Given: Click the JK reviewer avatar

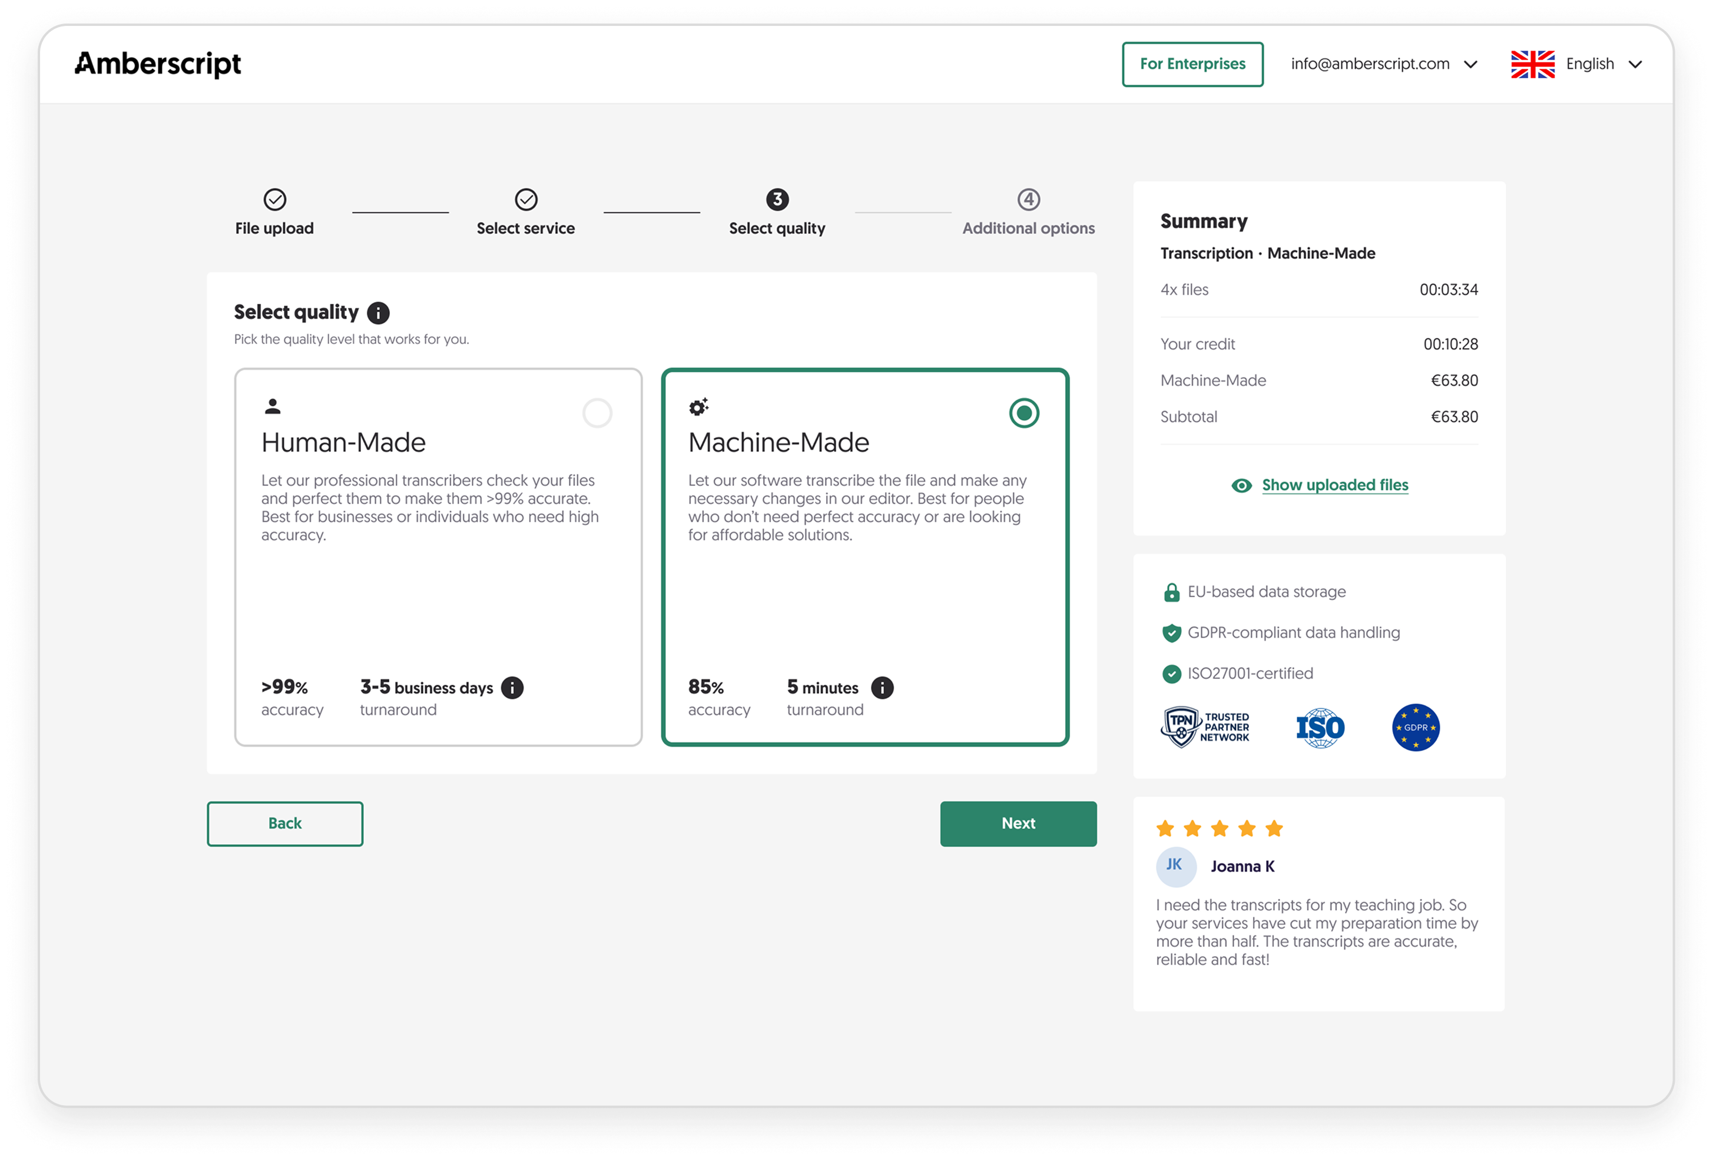Looking at the screenshot, I should (1175, 865).
